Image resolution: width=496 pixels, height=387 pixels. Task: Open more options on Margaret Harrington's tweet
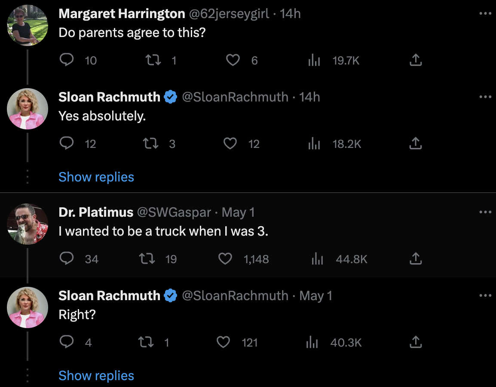point(485,14)
